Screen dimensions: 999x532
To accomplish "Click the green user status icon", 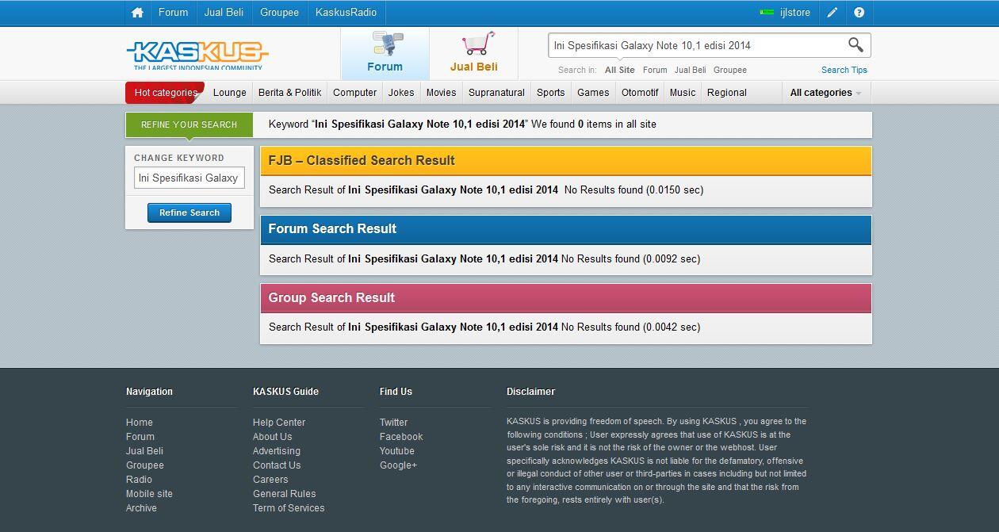I will pyautogui.click(x=767, y=13).
